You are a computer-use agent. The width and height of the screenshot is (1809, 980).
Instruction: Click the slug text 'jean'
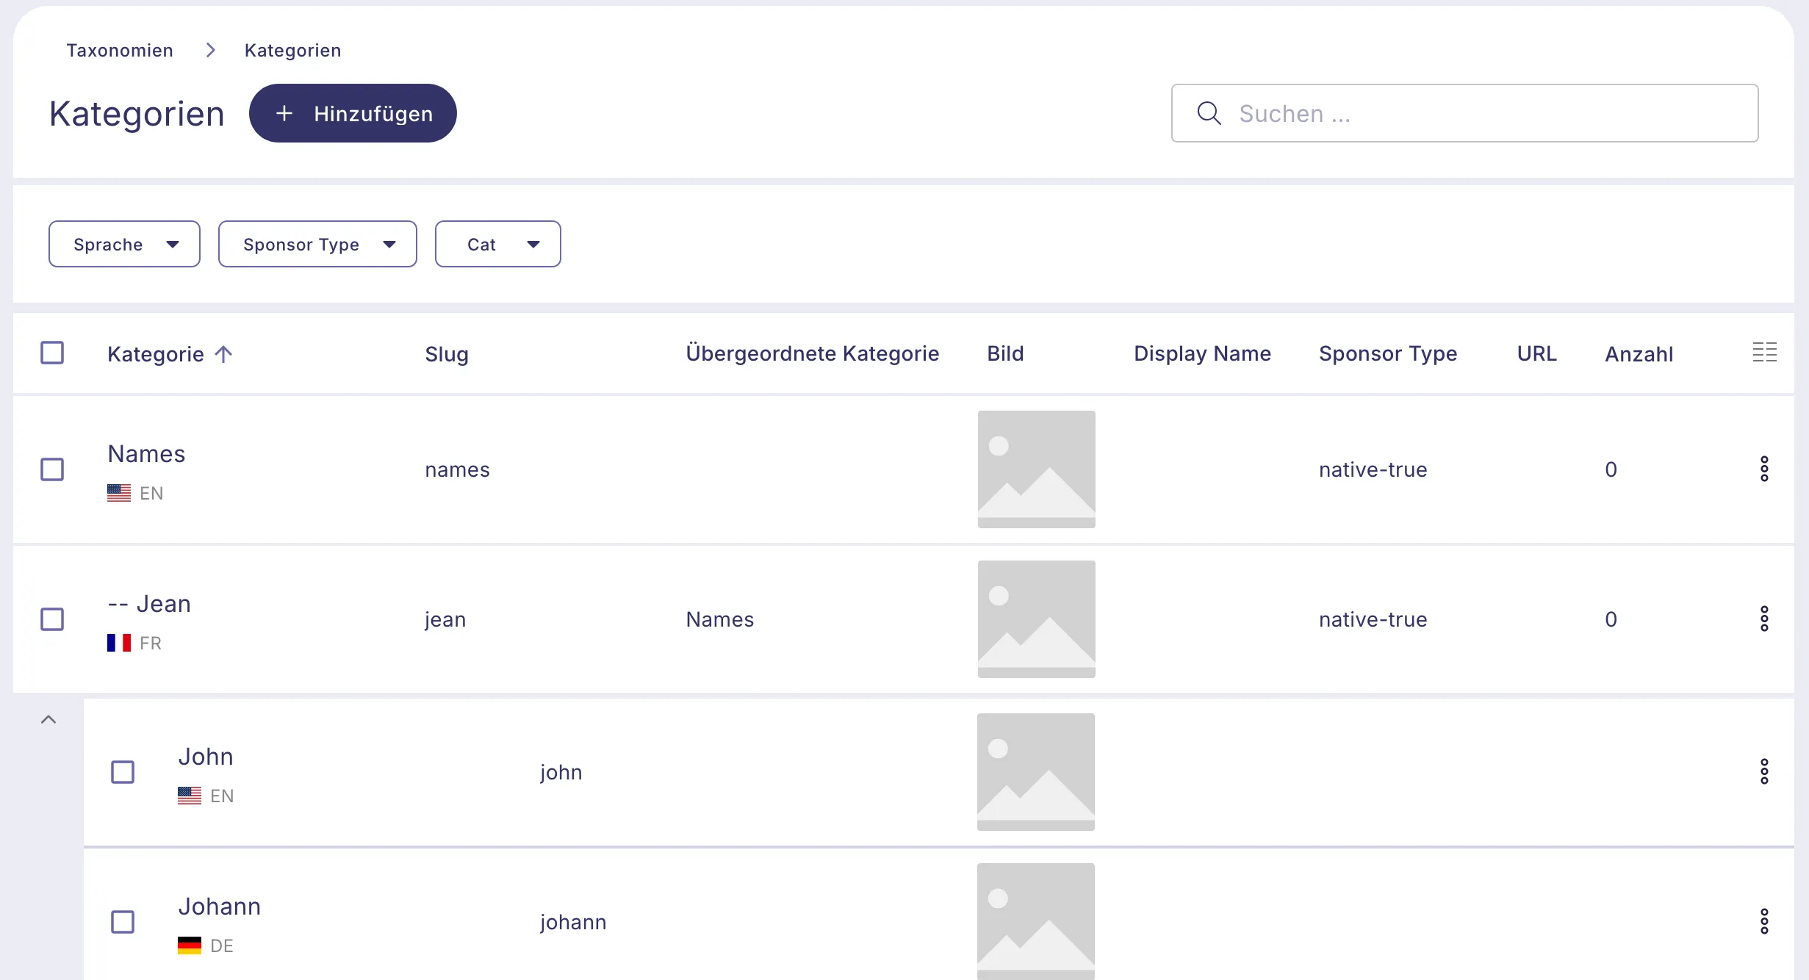[445, 620]
